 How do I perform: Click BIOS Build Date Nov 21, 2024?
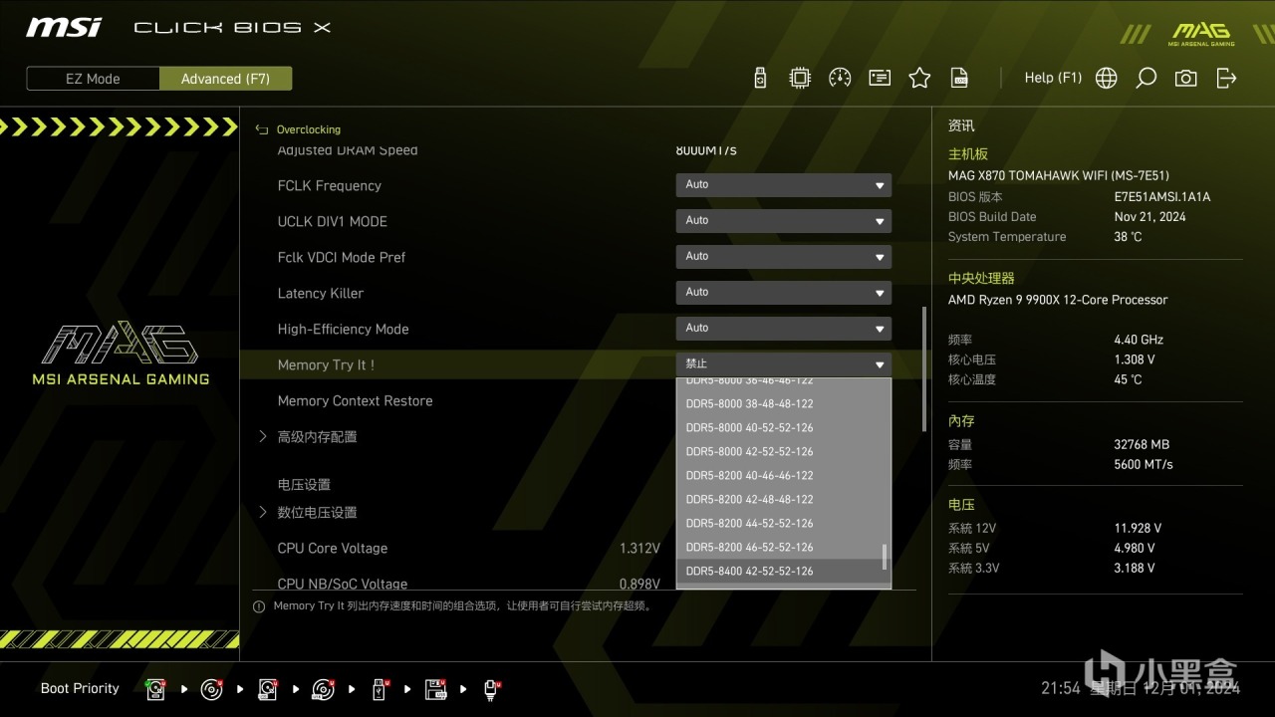(1150, 216)
